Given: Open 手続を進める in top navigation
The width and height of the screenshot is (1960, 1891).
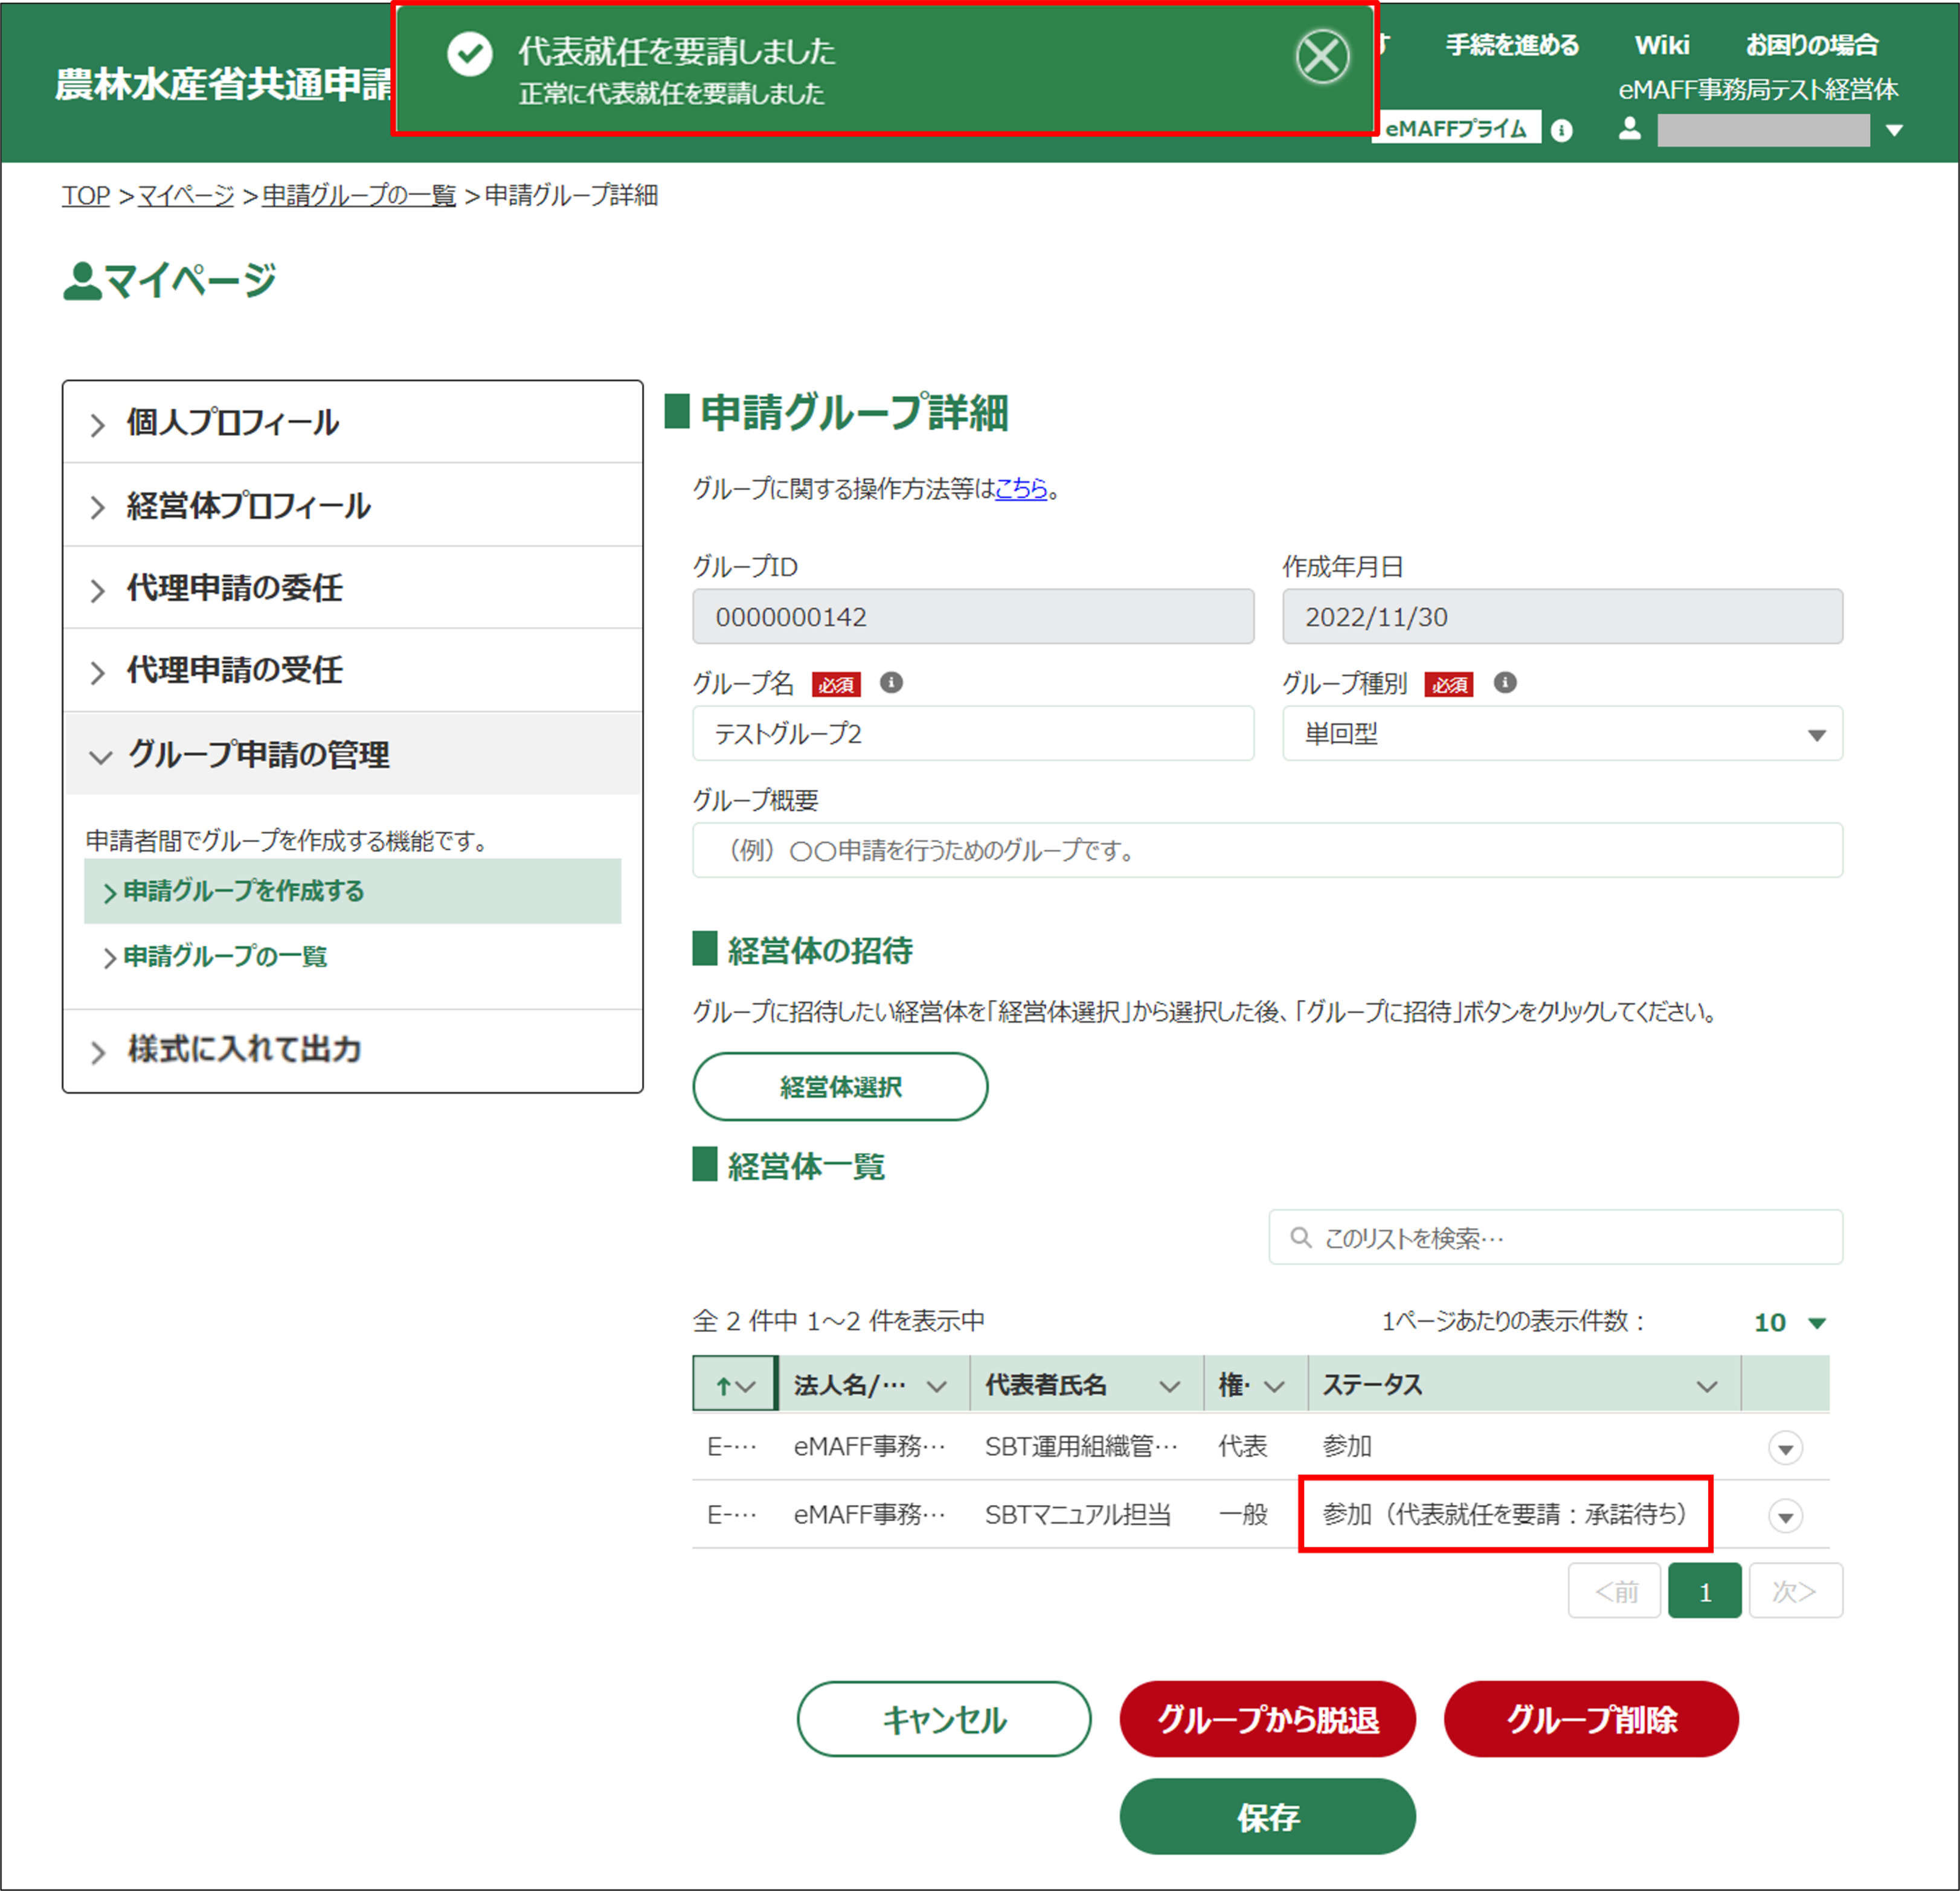Looking at the screenshot, I should pos(1511,45).
